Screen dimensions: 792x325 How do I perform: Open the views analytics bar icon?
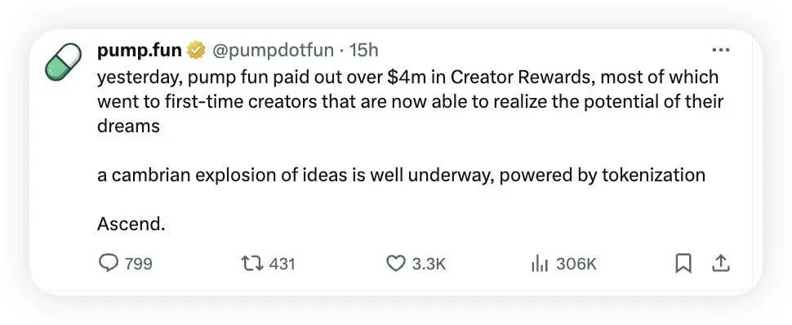(540, 263)
